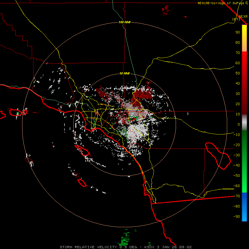Click the '-30' value on the velocity scale

tap(237, 155)
